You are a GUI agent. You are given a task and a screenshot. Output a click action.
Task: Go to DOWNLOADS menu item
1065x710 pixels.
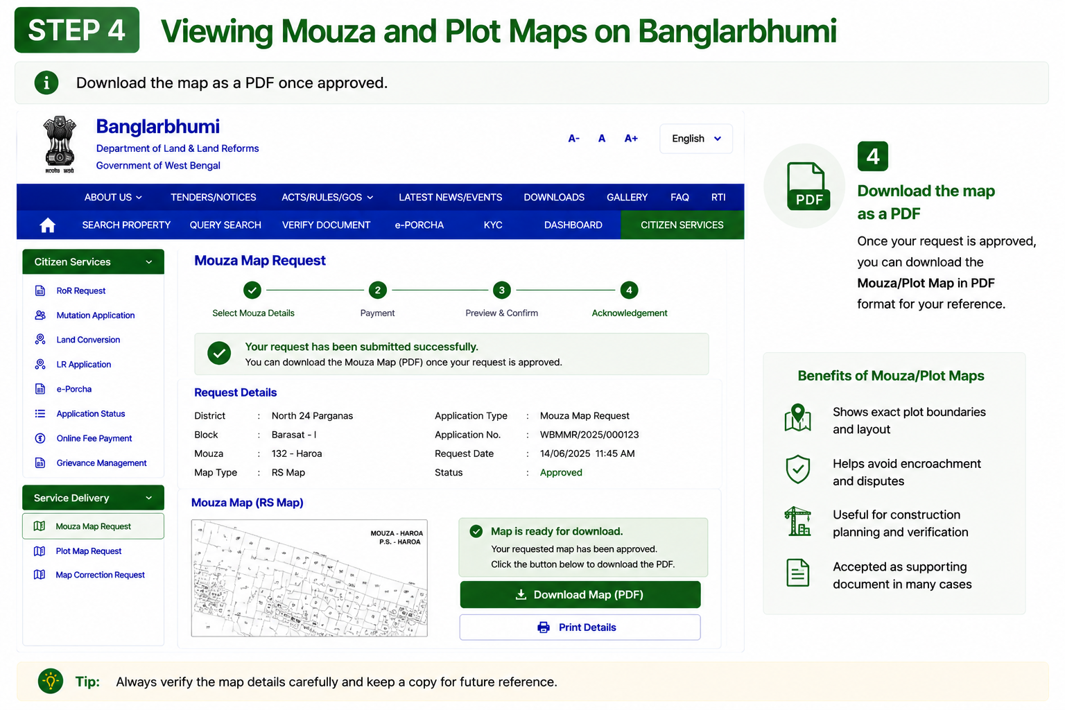(x=554, y=198)
